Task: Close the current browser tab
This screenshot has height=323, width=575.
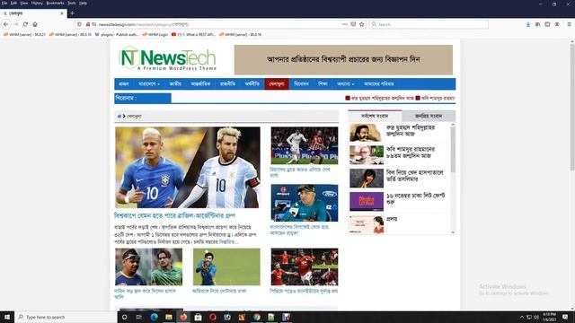Action: pos(62,13)
